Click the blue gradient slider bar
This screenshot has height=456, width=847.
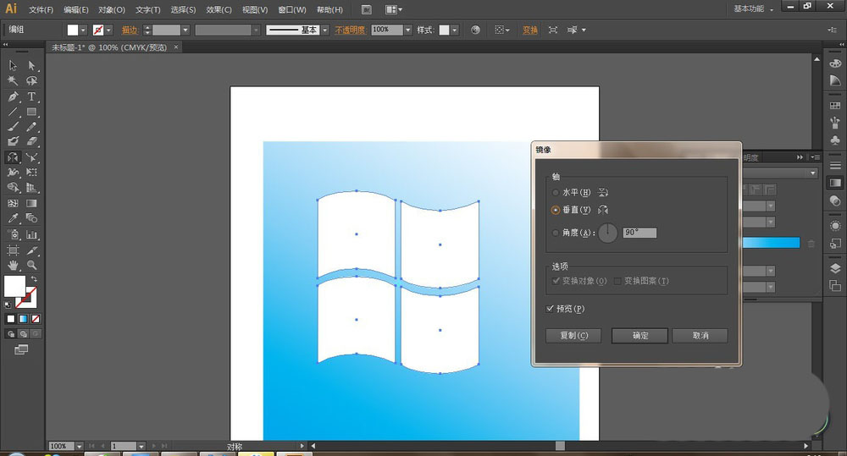point(770,243)
